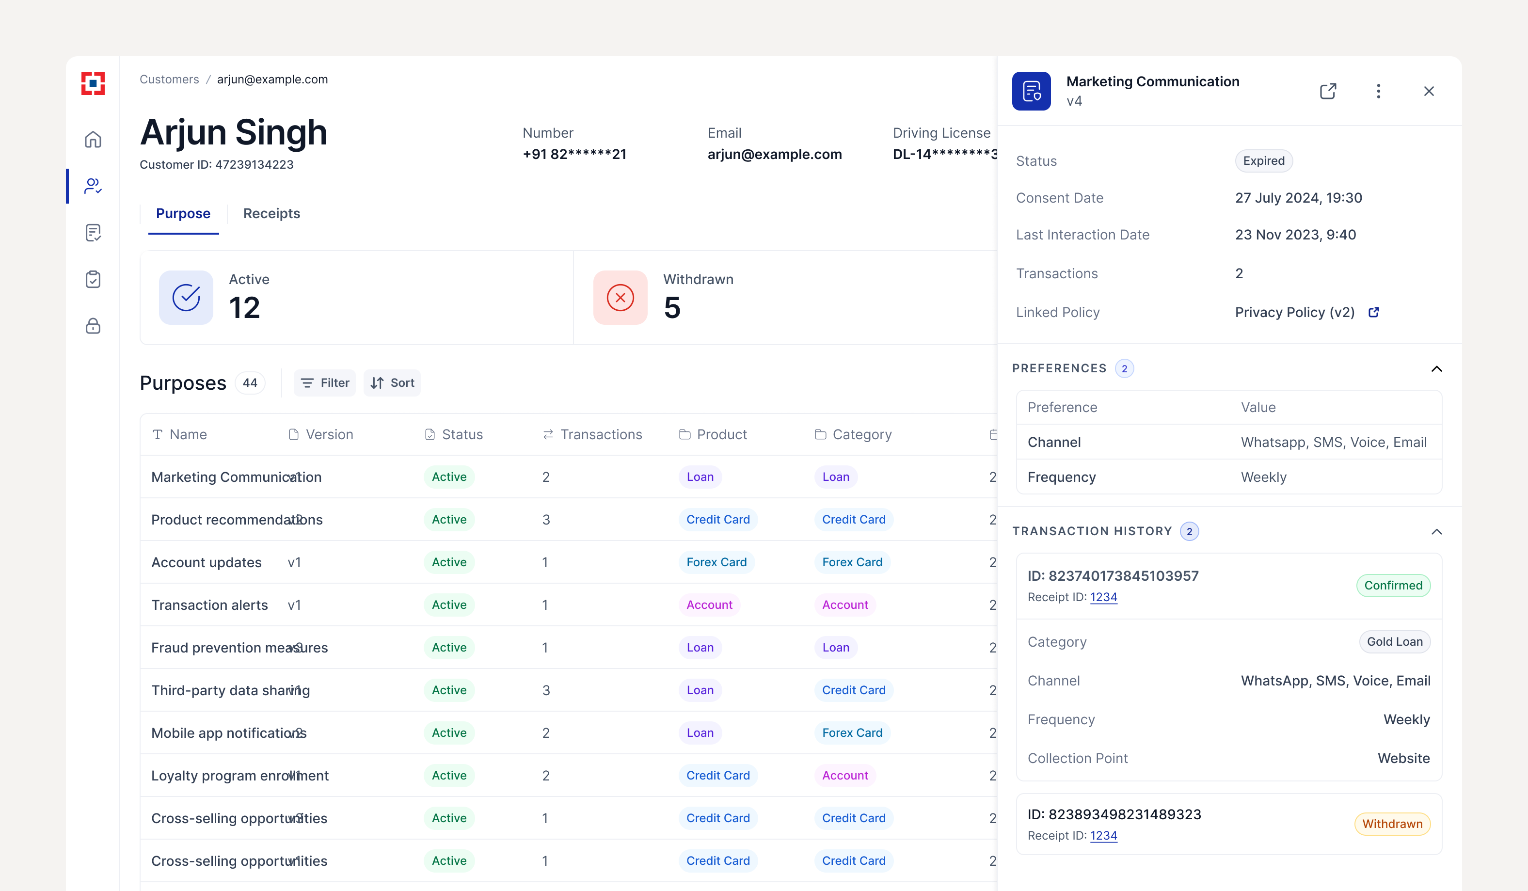Screen dimensions: 1528x891
Task: Click Account category tag in Loyalty program row
Action: [845, 775]
